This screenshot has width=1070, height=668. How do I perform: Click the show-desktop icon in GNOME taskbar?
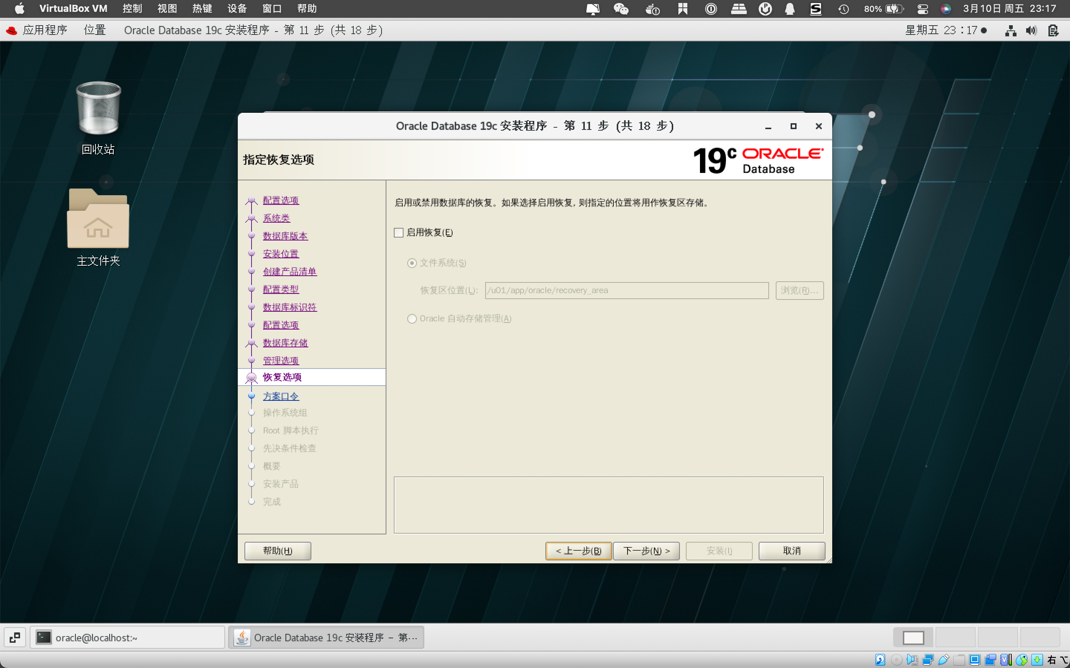click(x=14, y=637)
